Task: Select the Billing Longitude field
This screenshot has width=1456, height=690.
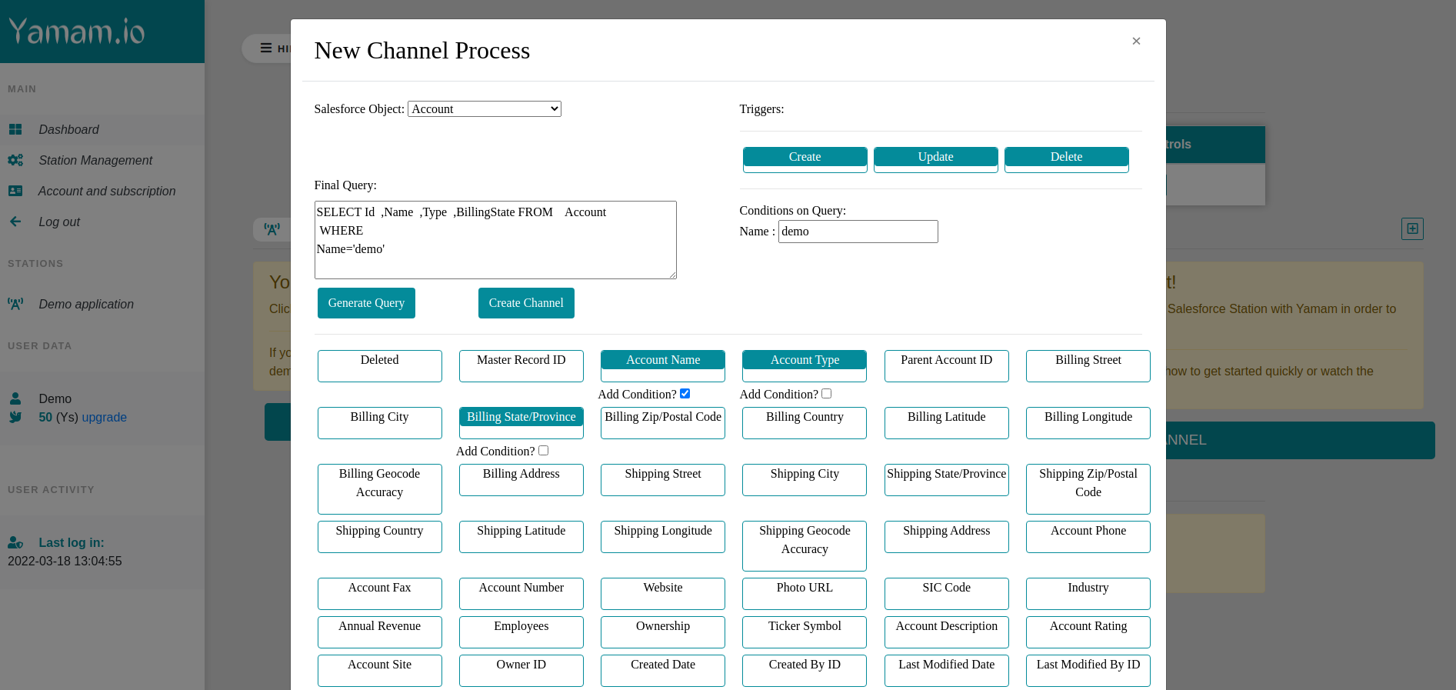Action: [1088, 422]
